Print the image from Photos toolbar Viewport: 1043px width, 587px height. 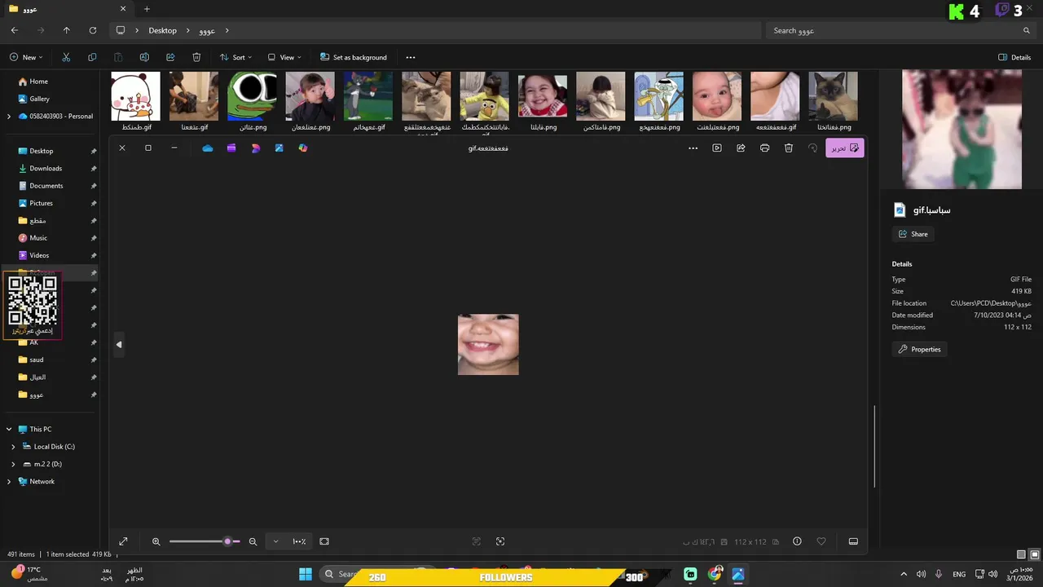point(764,148)
